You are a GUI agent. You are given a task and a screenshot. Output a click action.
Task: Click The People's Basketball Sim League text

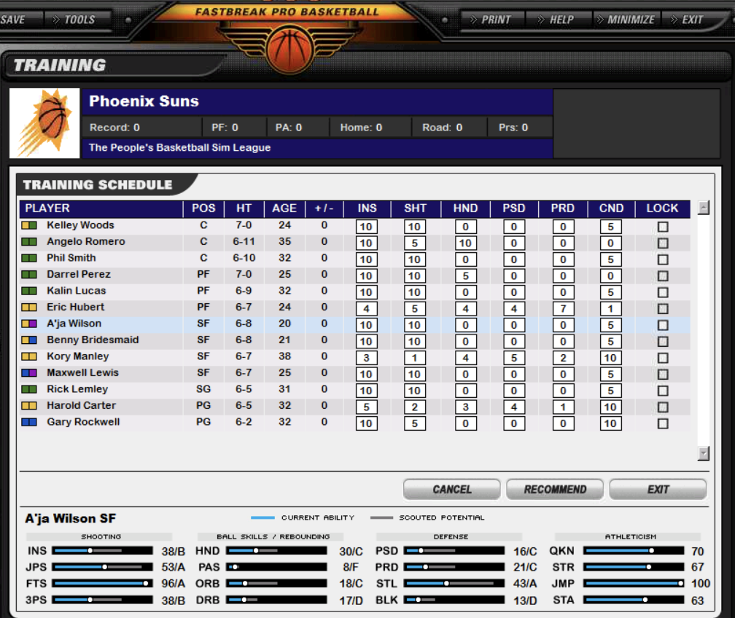point(180,148)
